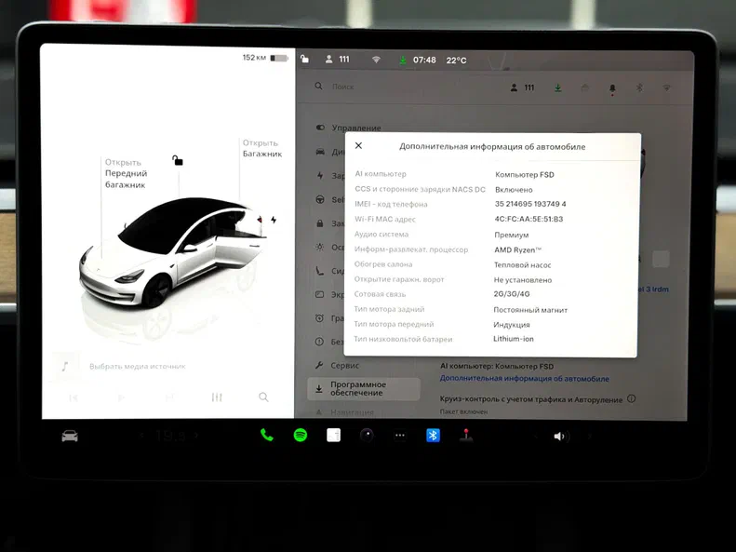Open rear trunk via Открыть Багажник
Screen dimensions: 736x552
(261, 148)
